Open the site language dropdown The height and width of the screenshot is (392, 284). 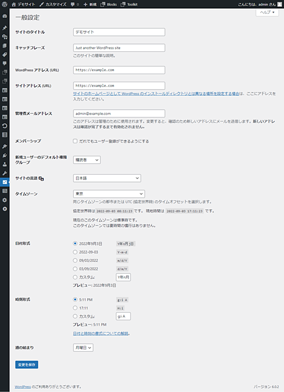107,178
